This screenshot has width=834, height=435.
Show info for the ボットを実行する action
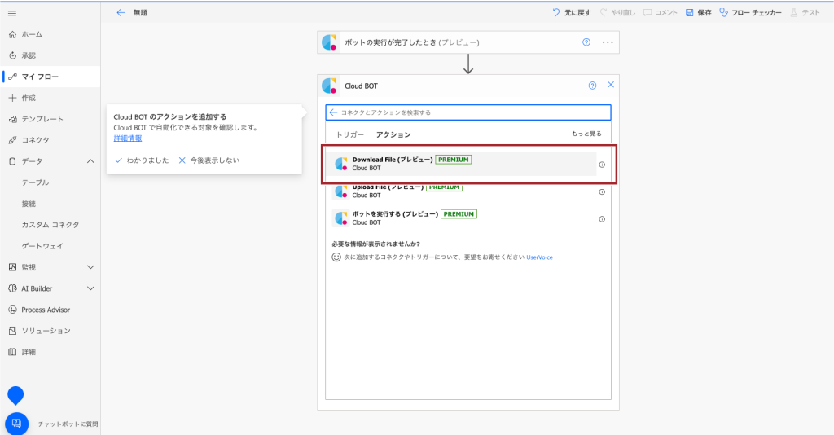(x=602, y=219)
